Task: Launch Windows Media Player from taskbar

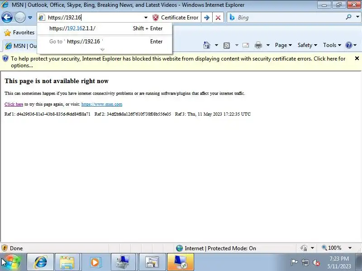Action: click(x=95, y=262)
